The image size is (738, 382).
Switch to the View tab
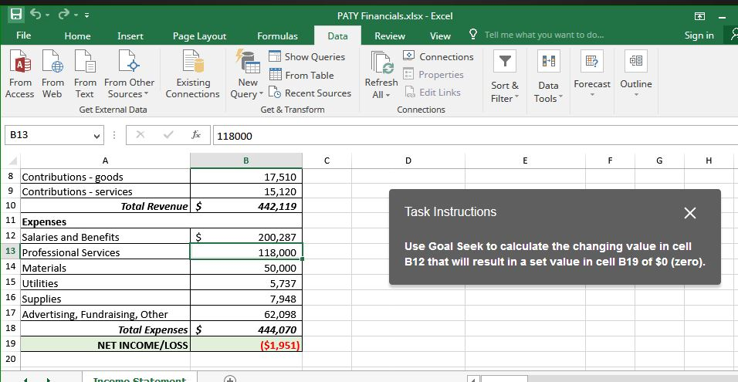440,35
